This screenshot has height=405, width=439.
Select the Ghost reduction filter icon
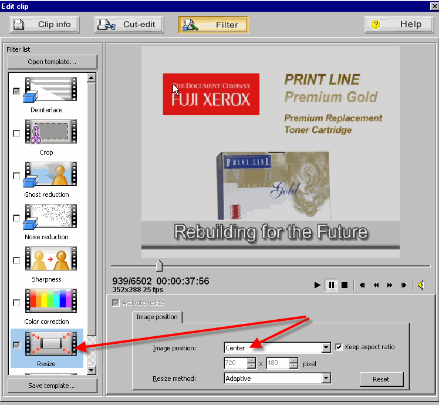click(50, 174)
